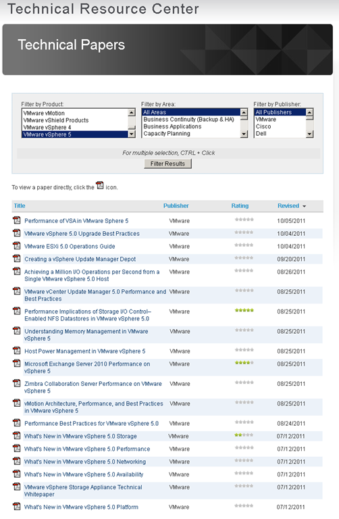339x519 pixels.
Task: Open Zimbra Collaboration Server Performance link
Action: (x=93, y=387)
